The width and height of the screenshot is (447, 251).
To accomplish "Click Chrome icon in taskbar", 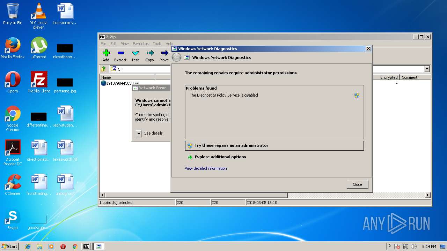I will click(x=75, y=246).
